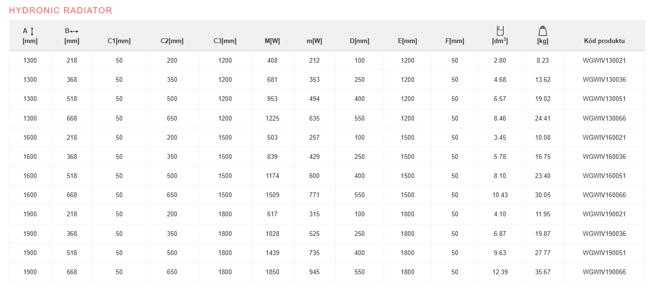Click the water capacity container icon

500,31
